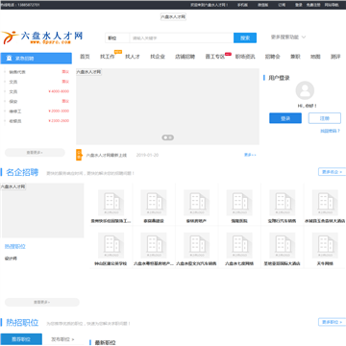Click the 找回密码? link

pos(331,131)
